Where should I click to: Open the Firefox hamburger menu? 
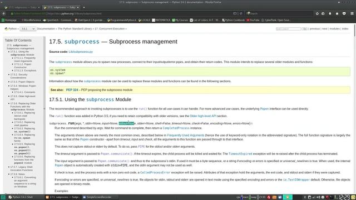click(x=352, y=13)
